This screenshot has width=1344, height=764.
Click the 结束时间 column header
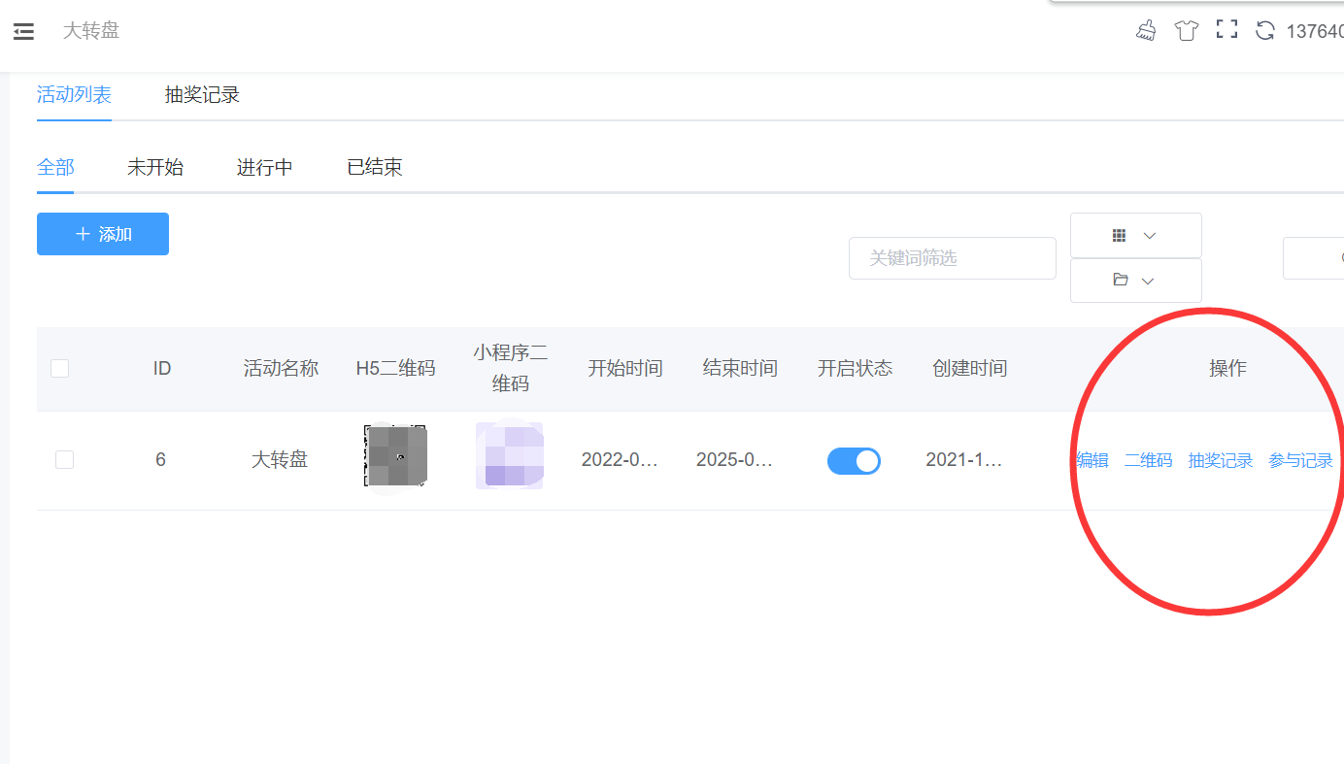coord(740,368)
